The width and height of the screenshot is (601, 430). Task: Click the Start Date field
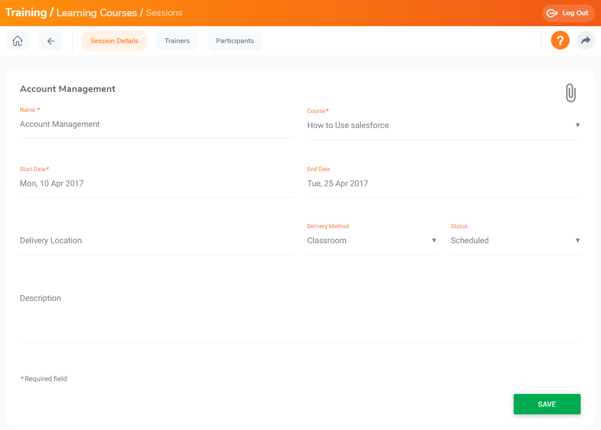coord(157,183)
